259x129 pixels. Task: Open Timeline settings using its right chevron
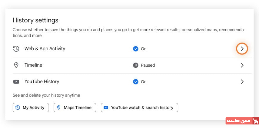(242, 65)
